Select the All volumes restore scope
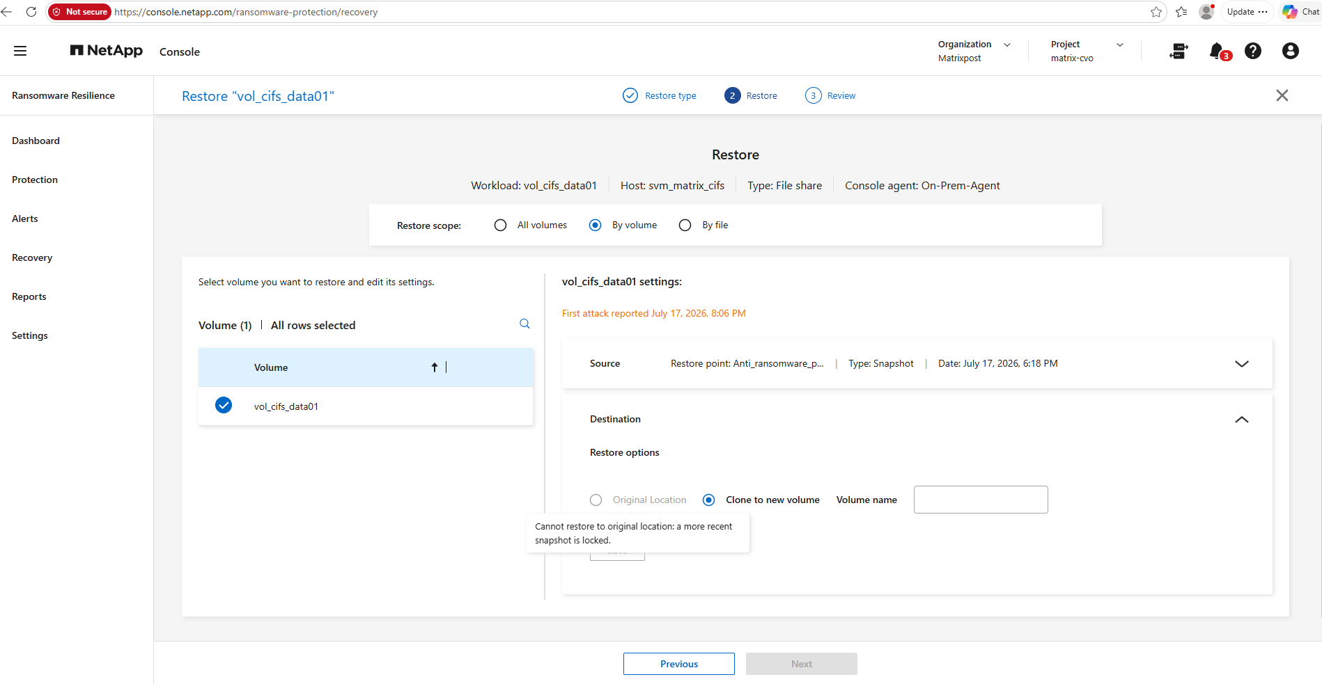Viewport: 1322px width, 684px height. (x=500, y=225)
